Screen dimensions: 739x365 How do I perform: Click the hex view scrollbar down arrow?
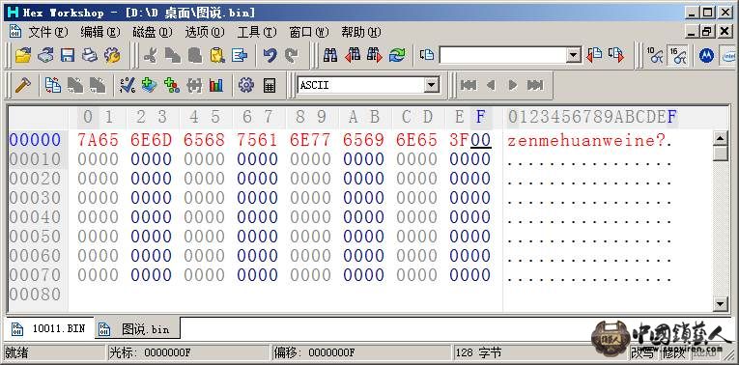[x=720, y=304]
